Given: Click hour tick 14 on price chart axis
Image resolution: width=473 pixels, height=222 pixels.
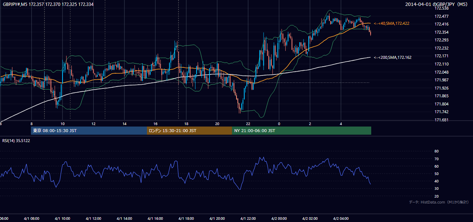Looking at the screenshot, I should [x=124, y=124].
